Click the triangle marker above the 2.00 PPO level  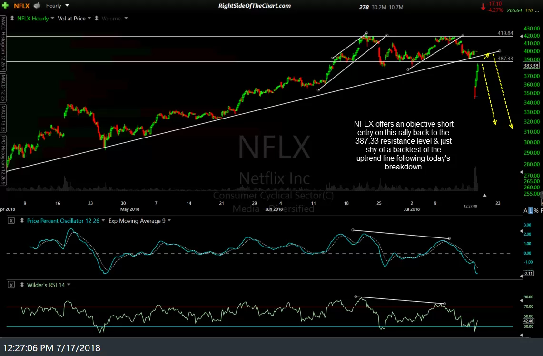click(x=522, y=231)
